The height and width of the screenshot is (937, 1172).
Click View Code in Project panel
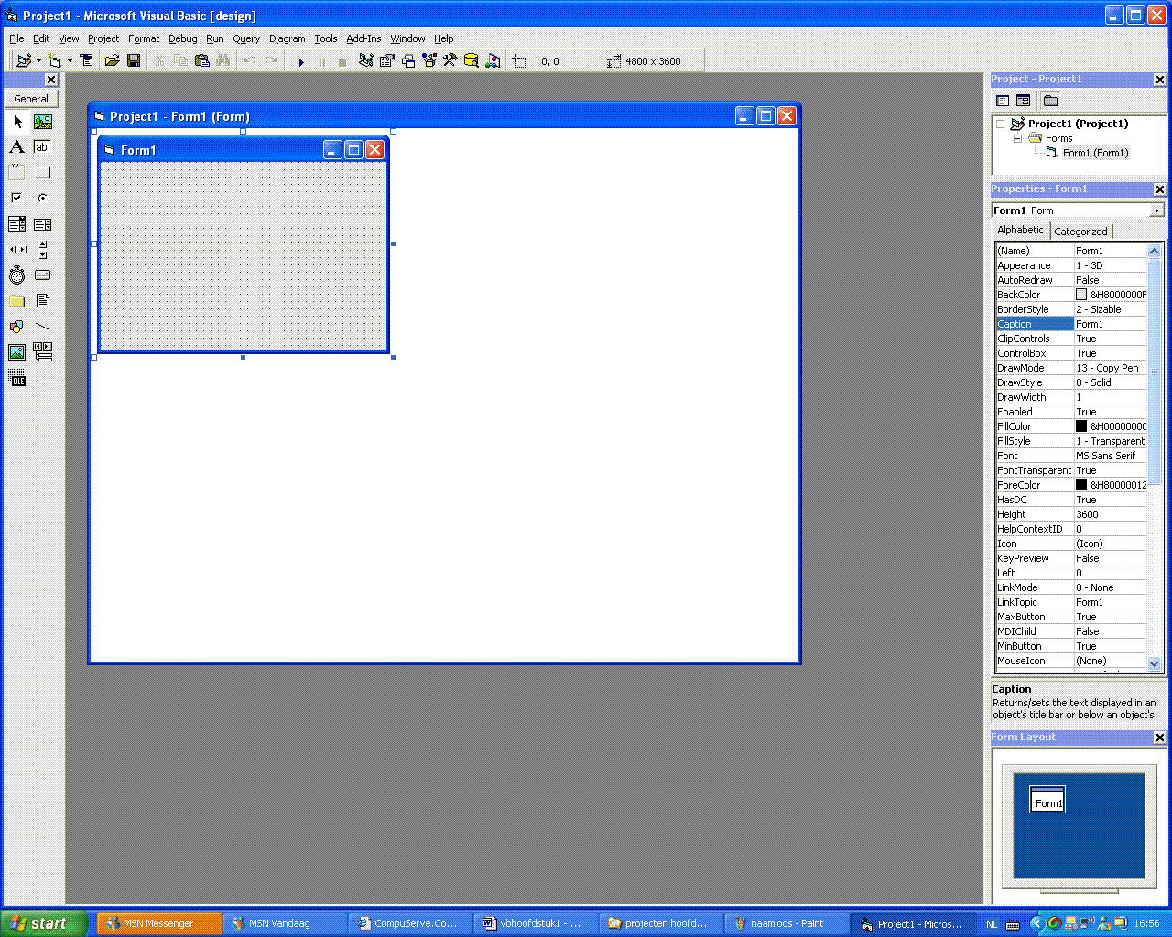point(1003,101)
